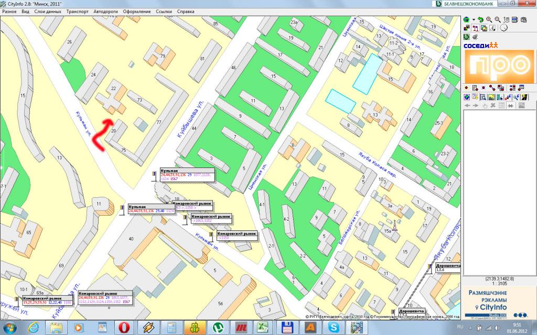Click the arrow list with red dots icon

(x=512, y=88)
